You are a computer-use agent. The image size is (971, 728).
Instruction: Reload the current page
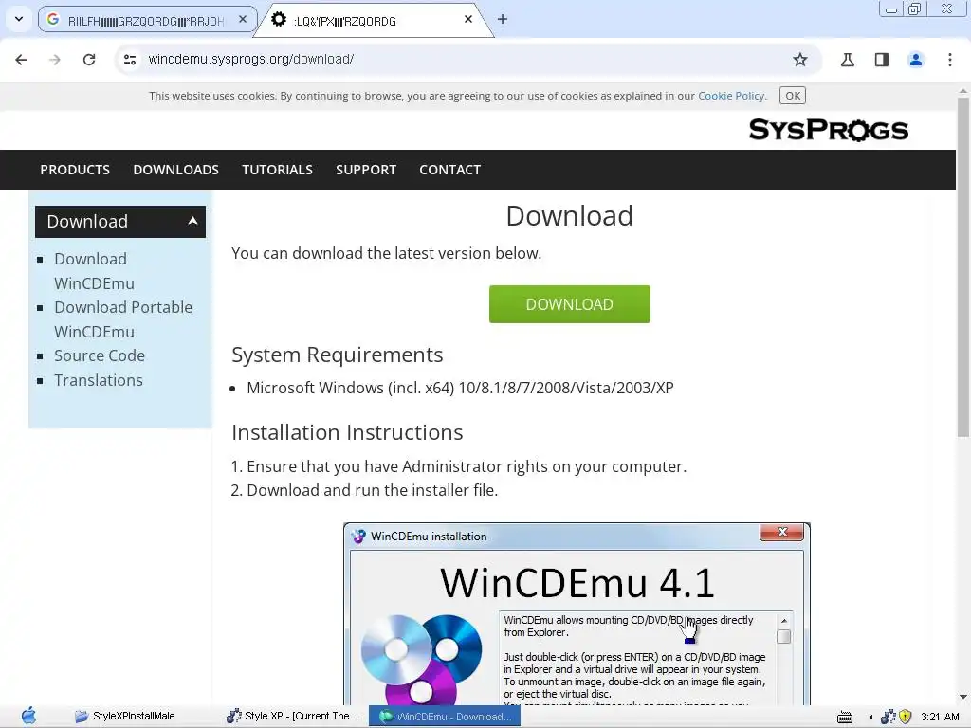click(x=89, y=60)
